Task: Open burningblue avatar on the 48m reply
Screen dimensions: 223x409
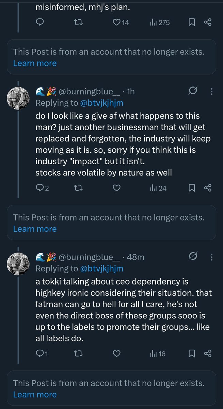Action: point(18,263)
